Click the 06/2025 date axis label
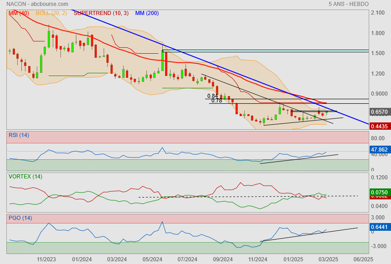 (x=363, y=259)
